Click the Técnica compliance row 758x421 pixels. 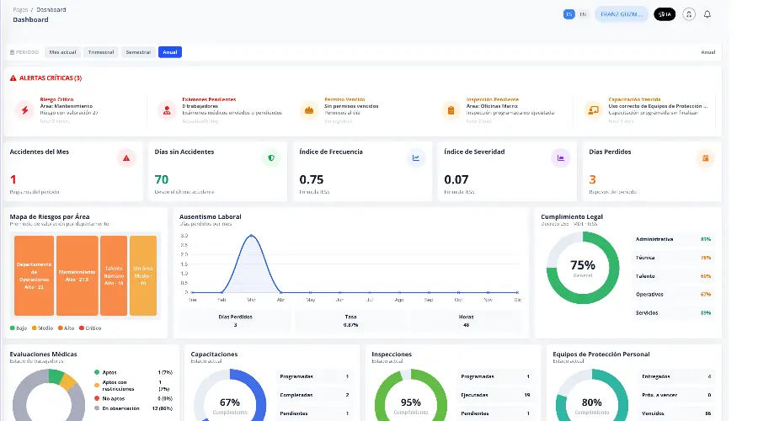(673, 258)
